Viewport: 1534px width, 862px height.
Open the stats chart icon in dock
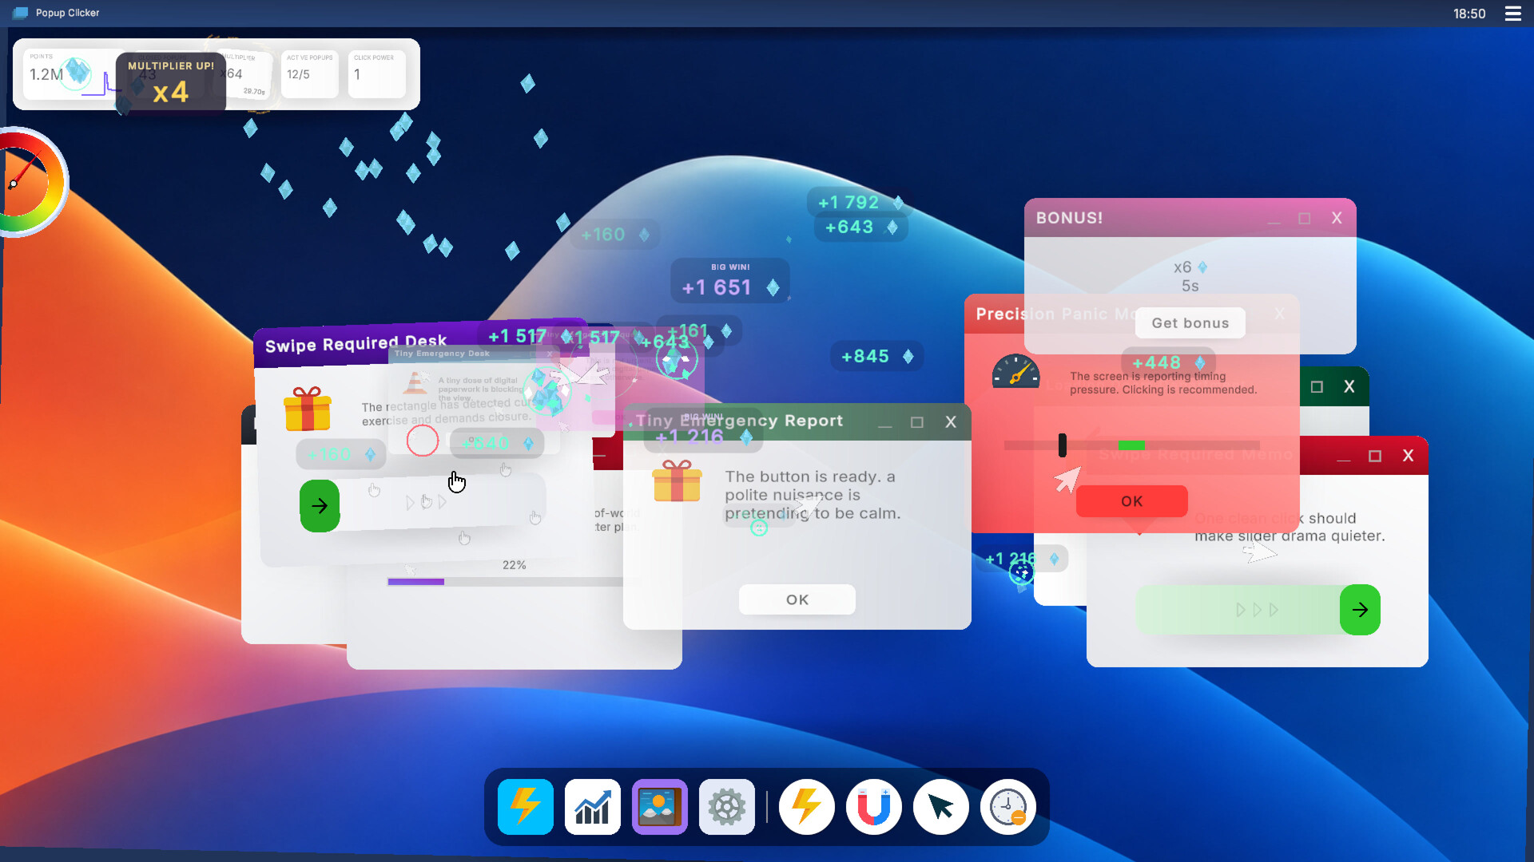click(x=592, y=807)
